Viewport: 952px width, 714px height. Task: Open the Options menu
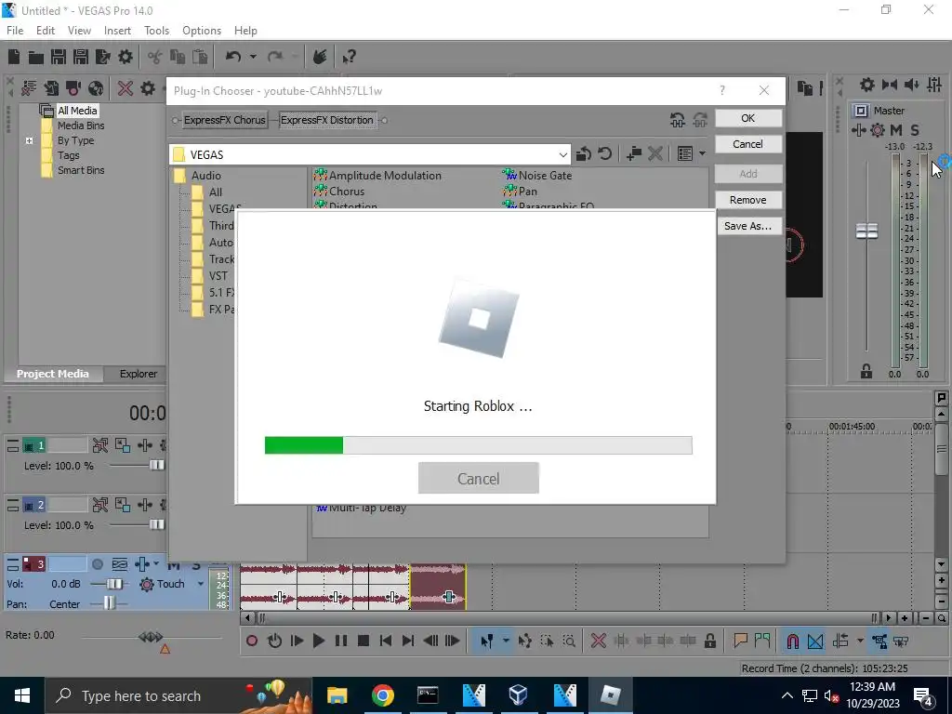(x=202, y=31)
